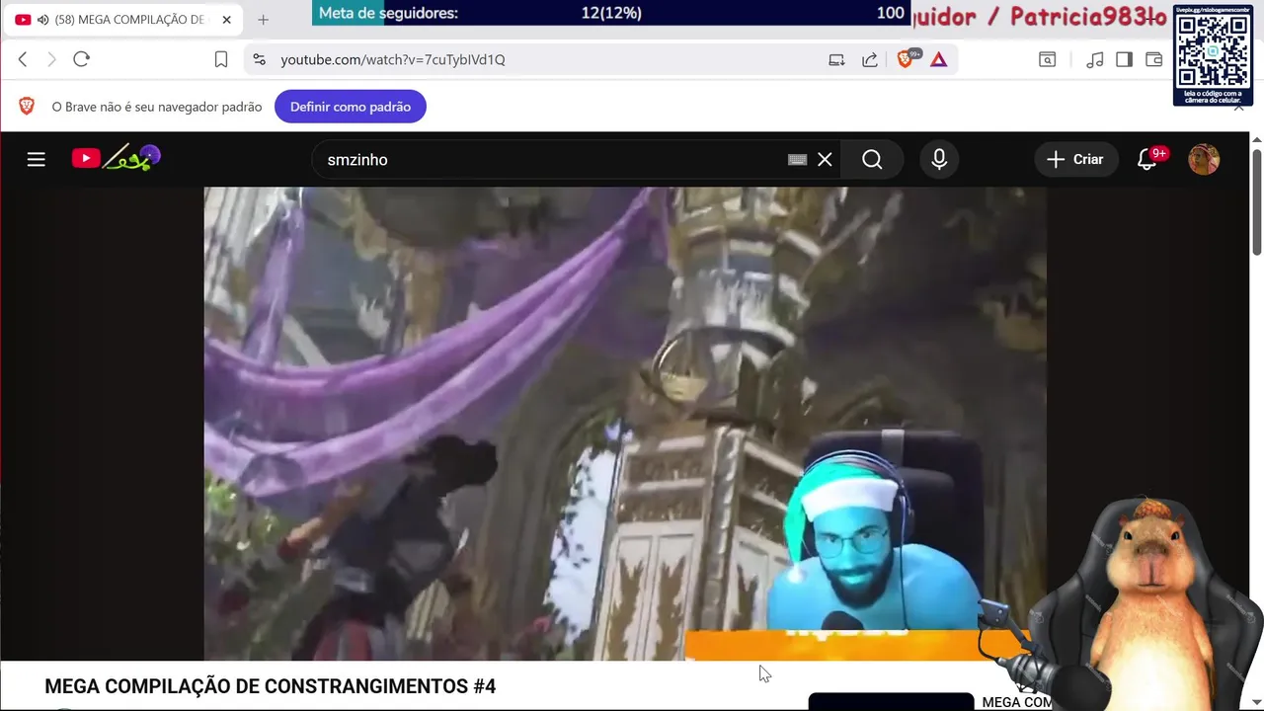
Task: Clear the smzinho search text
Action: 825,159
